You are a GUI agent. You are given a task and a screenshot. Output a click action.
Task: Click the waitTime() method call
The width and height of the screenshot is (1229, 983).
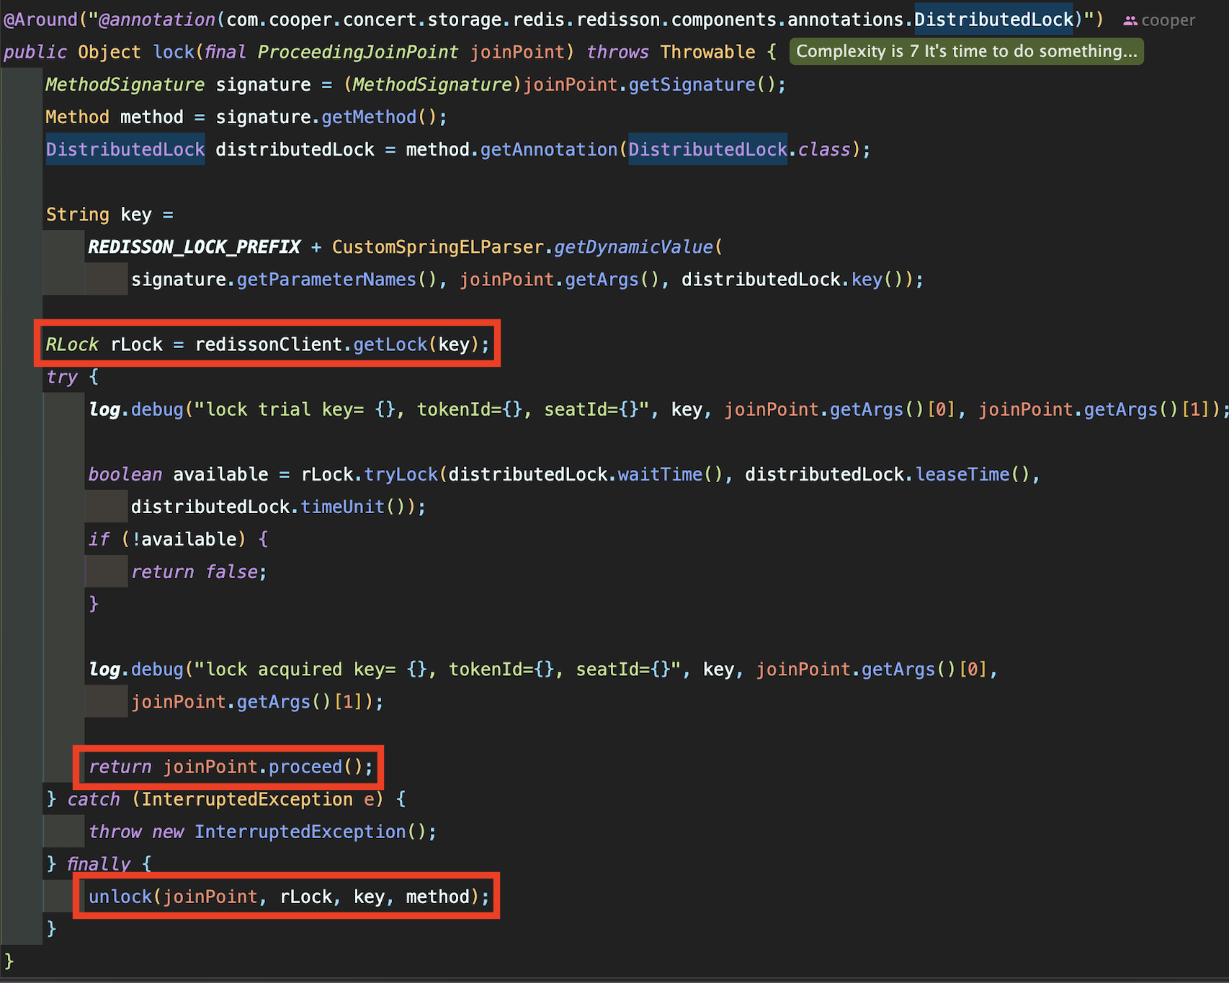pos(670,473)
